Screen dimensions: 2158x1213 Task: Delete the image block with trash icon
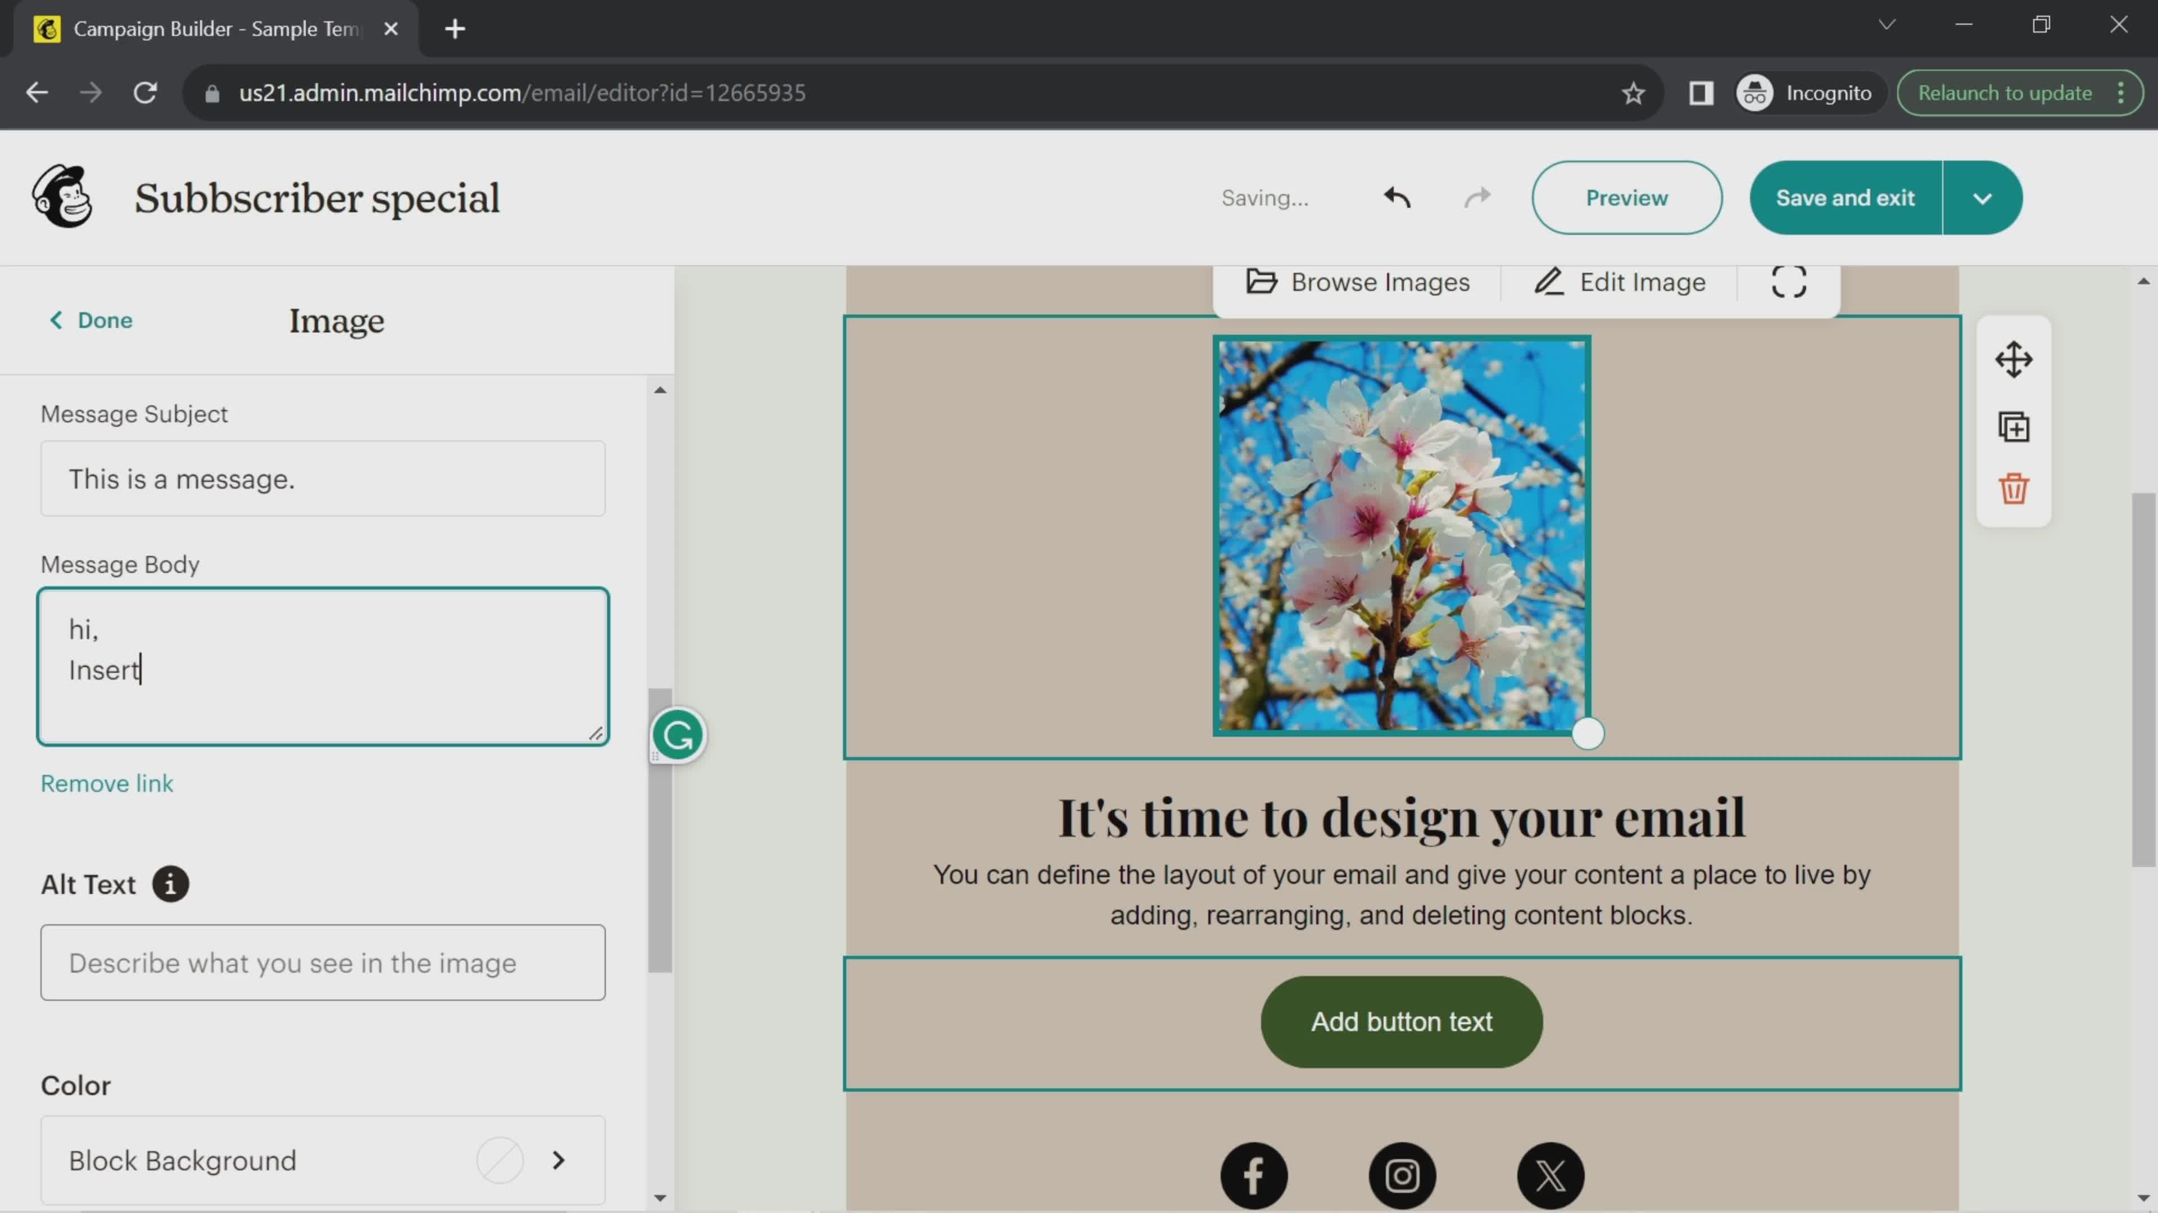(x=2014, y=488)
